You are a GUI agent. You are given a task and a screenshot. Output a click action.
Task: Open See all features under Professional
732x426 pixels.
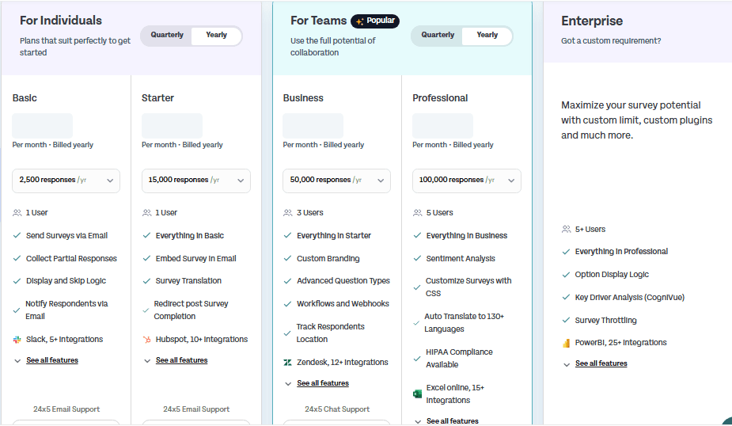point(453,421)
